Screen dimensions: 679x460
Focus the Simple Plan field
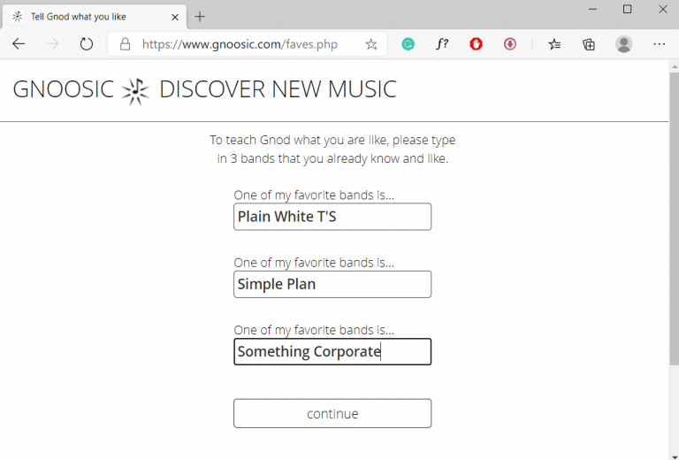tap(332, 284)
